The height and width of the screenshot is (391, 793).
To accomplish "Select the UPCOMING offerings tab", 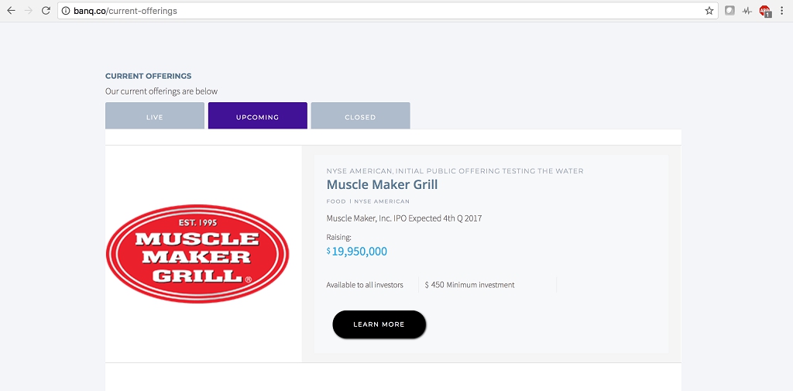I will 257,116.
